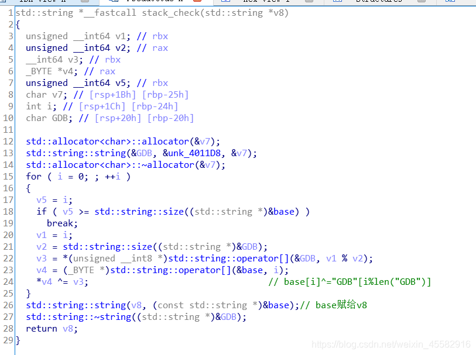Viewport: 476px width, 355px height.
Task: Click the opening brace on line 16
Action: coord(29,188)
